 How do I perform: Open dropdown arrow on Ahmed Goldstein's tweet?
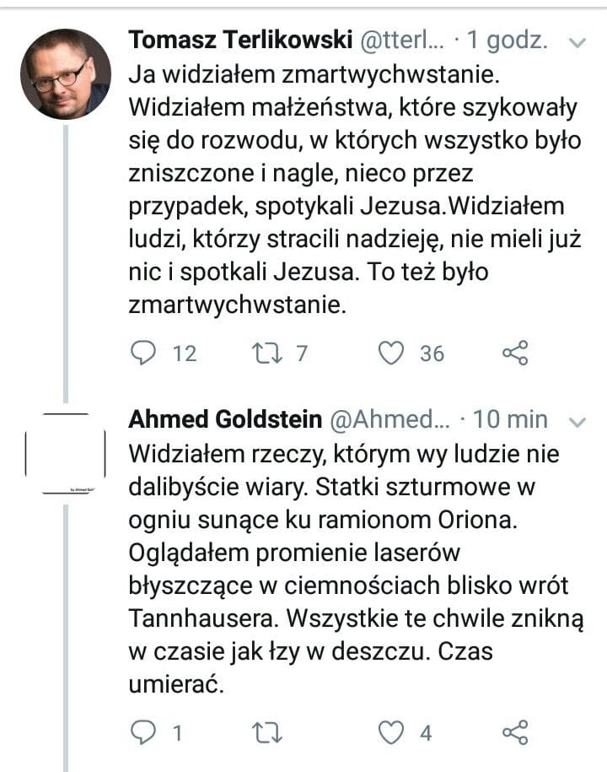point(578,421)
